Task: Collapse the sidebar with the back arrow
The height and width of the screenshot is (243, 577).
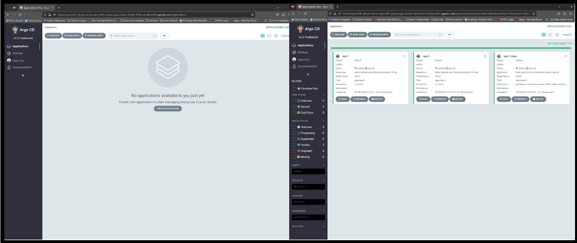Action: [x=308, y=74]
